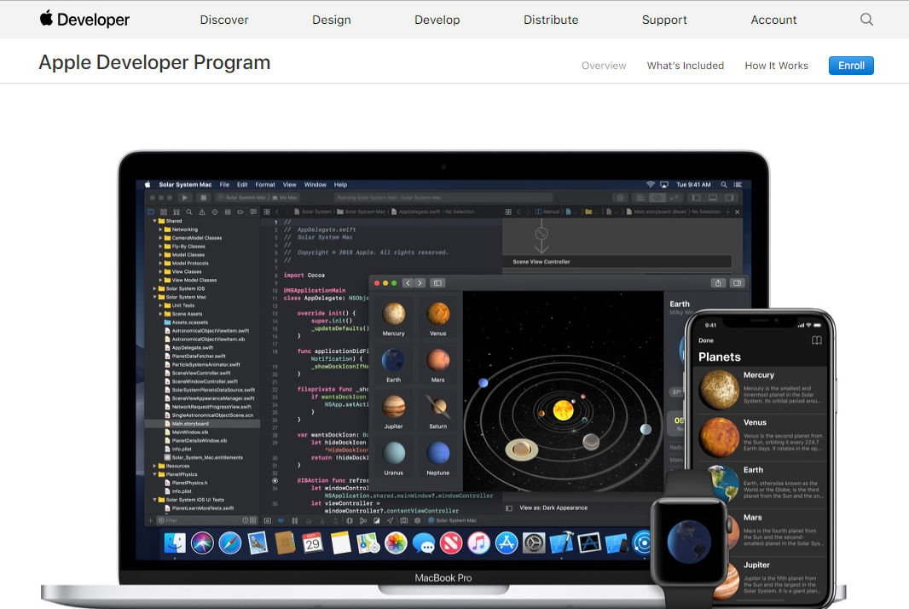Open the Xcode report navigator icon

(253, 212)
